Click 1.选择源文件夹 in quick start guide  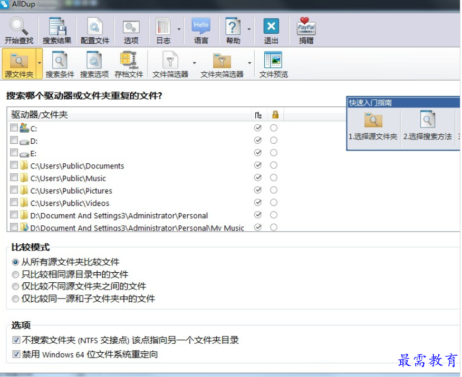(373, 126)
